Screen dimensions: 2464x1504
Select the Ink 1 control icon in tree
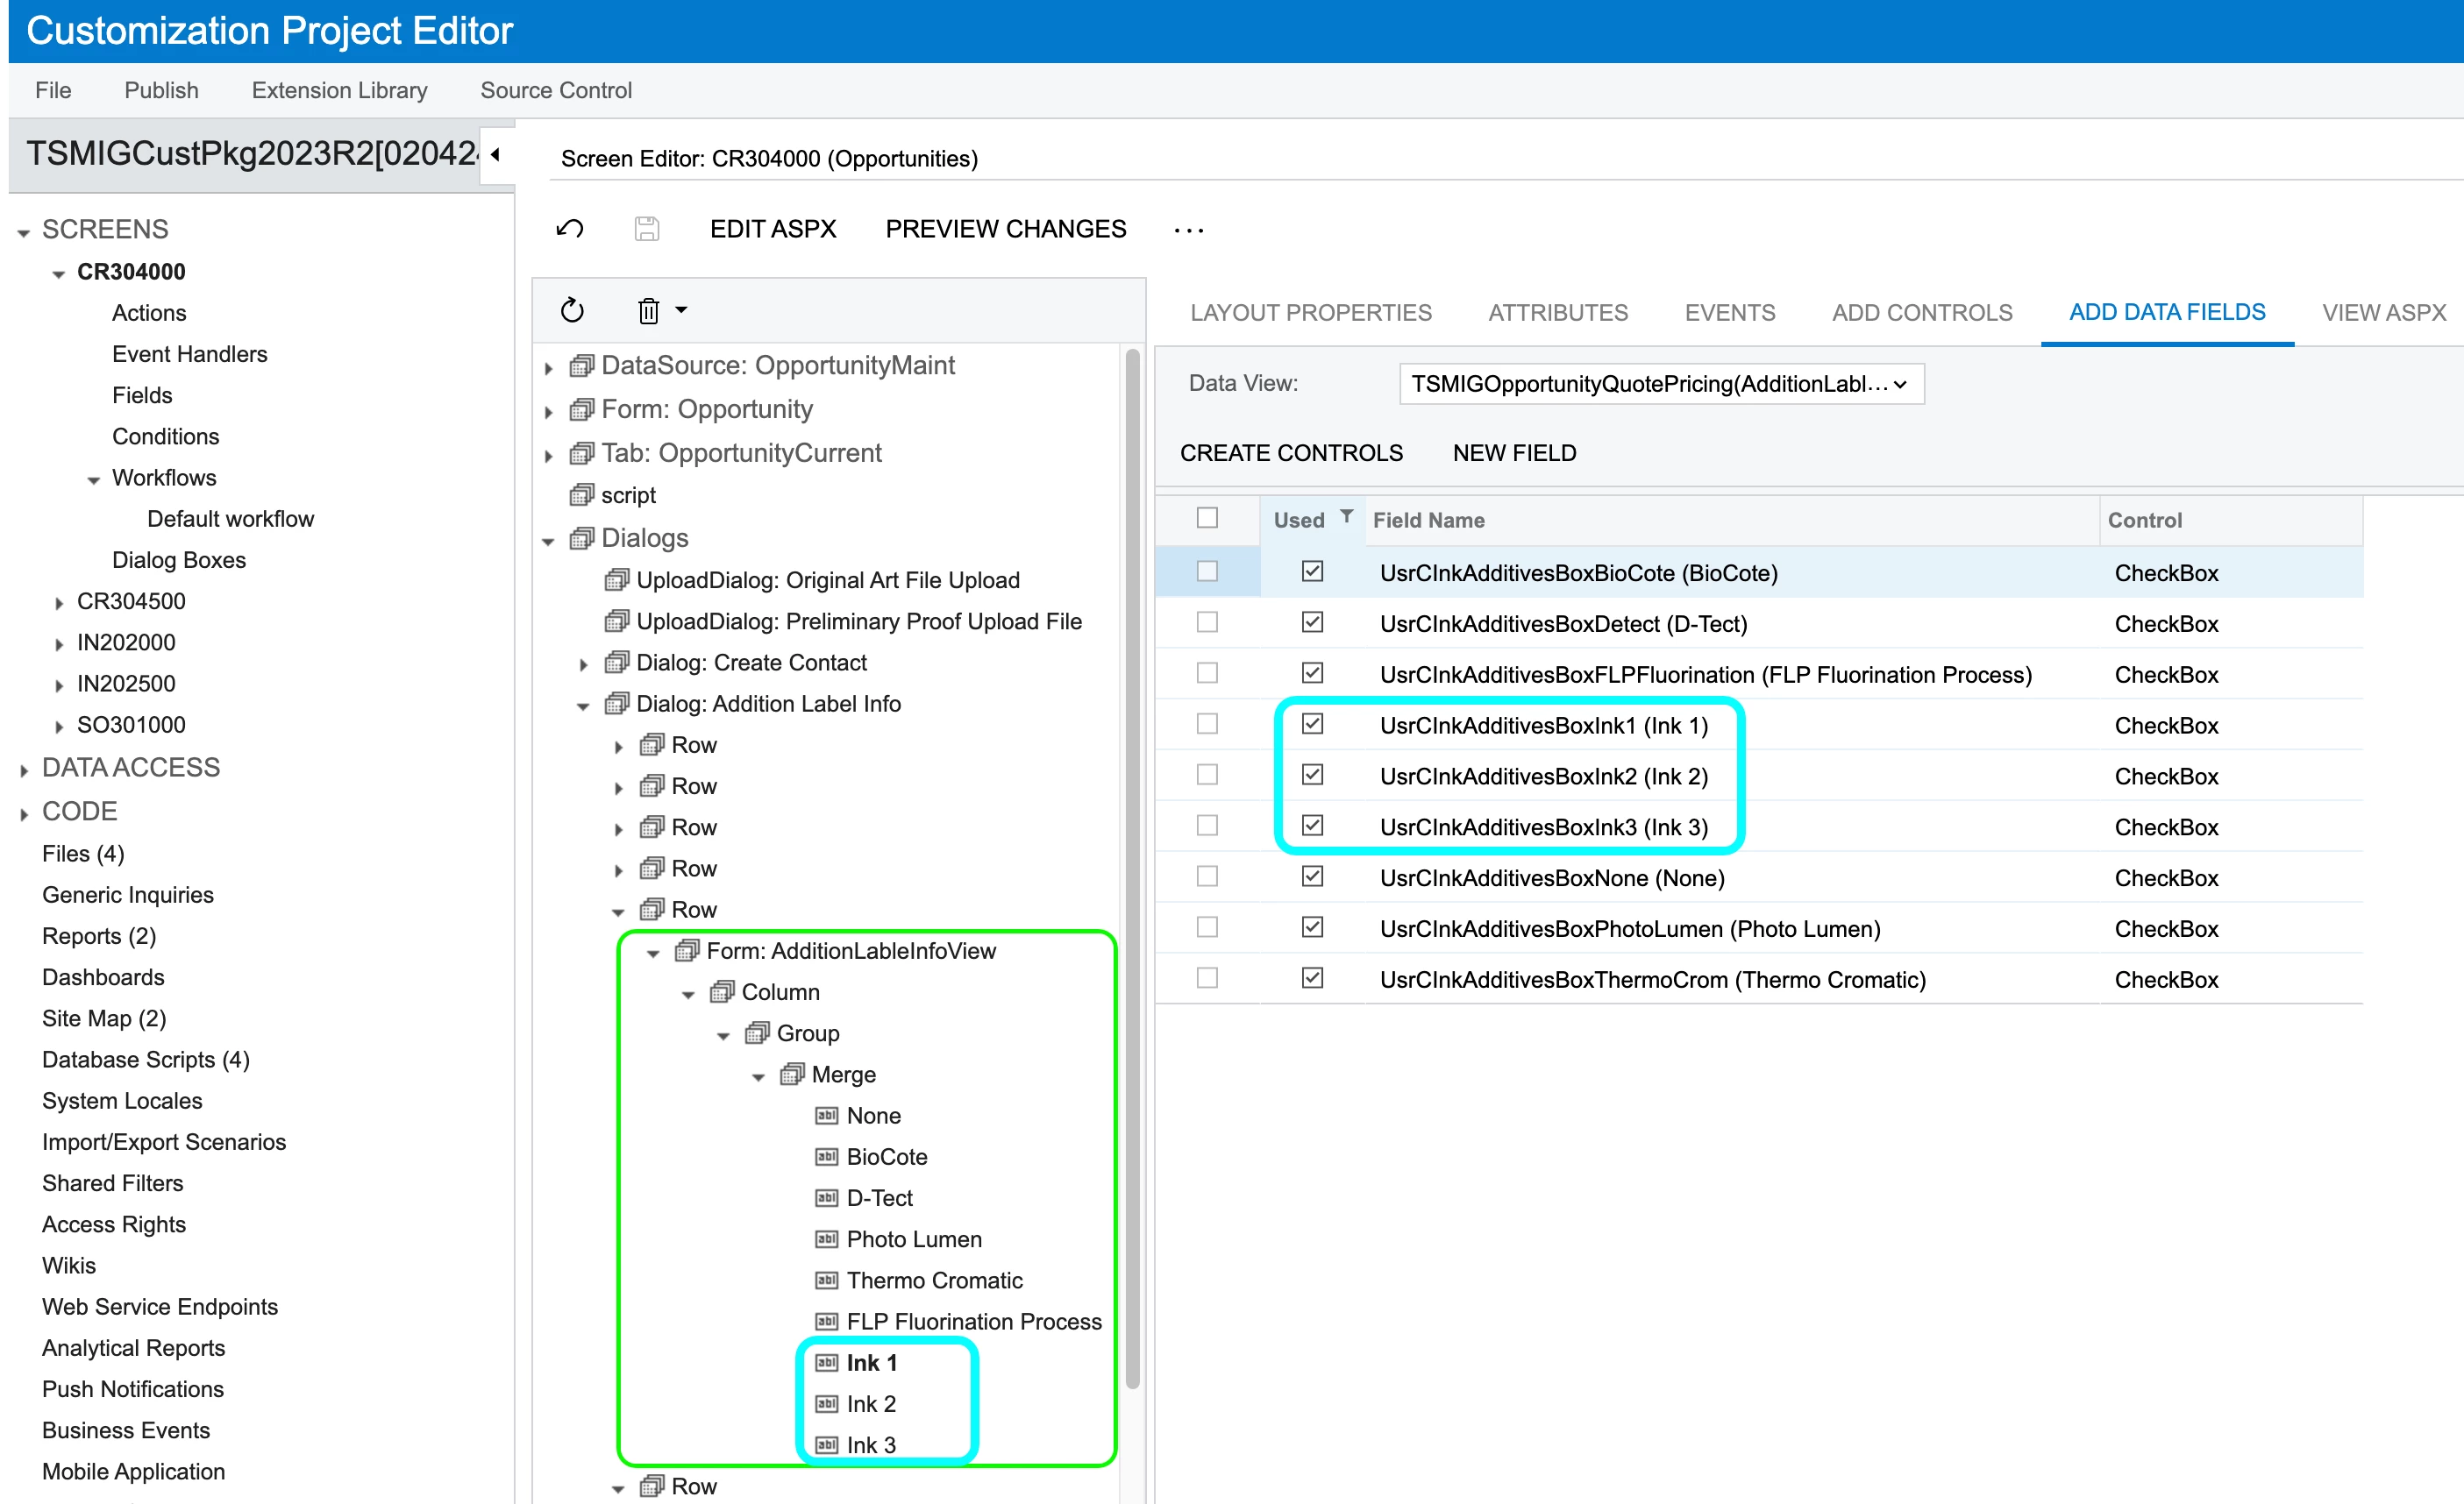[x=826, y=1363]
